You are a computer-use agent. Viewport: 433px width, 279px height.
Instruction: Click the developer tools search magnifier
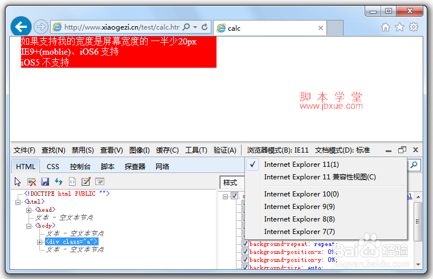414,165
